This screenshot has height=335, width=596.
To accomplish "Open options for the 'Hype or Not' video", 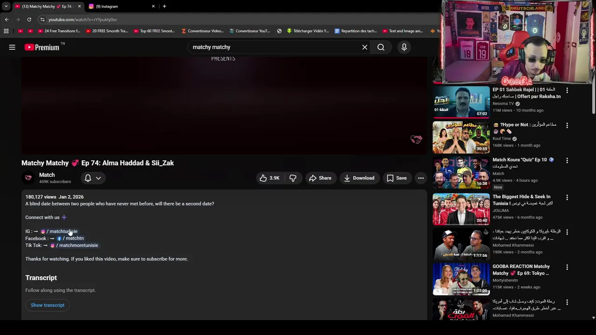I will [x=567, y=125].
